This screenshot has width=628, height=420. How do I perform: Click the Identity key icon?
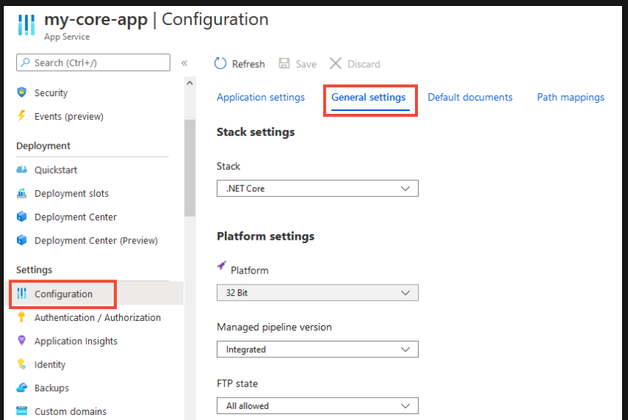(x=21, y=365)
